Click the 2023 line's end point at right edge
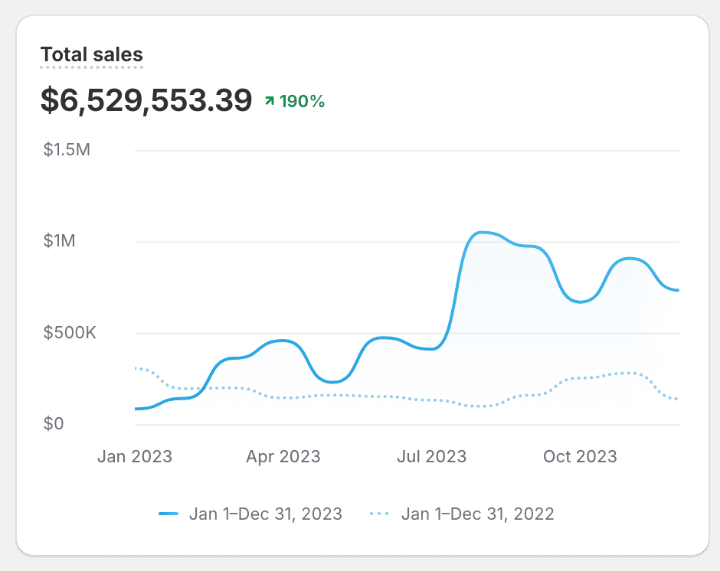Viewport: 720px width, 571px height. pos(678,290)
